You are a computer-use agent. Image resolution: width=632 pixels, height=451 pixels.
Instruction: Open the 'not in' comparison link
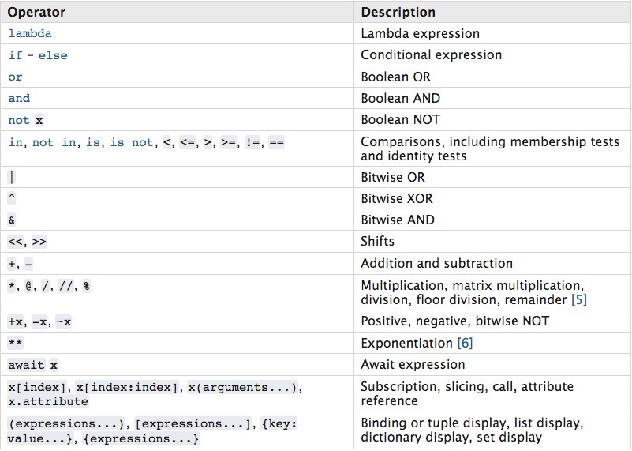click(x=54, y=142)
